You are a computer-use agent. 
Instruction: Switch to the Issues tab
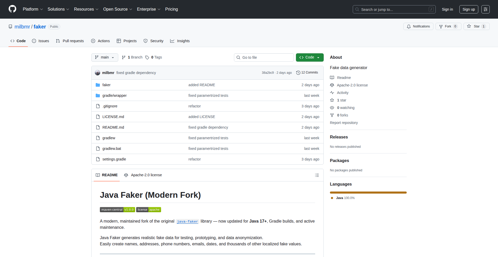tap(40, 41)
